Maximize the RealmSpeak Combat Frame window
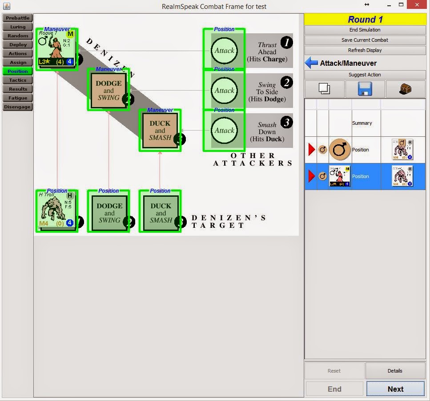 click(401, 4)
